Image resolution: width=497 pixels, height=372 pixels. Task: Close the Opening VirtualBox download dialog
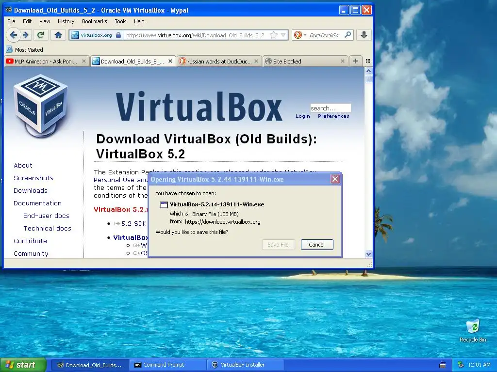pyautogui.click(x=335, y=179)
